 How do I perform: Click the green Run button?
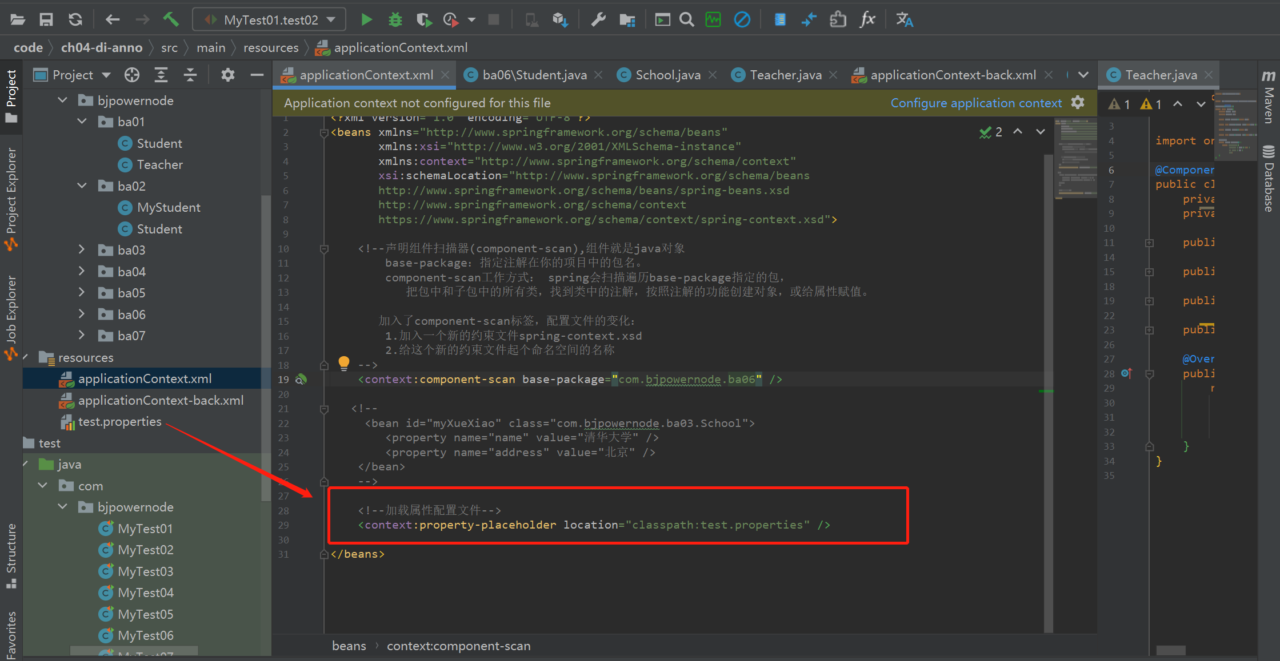pyautogui.click(x=366, y=20)
